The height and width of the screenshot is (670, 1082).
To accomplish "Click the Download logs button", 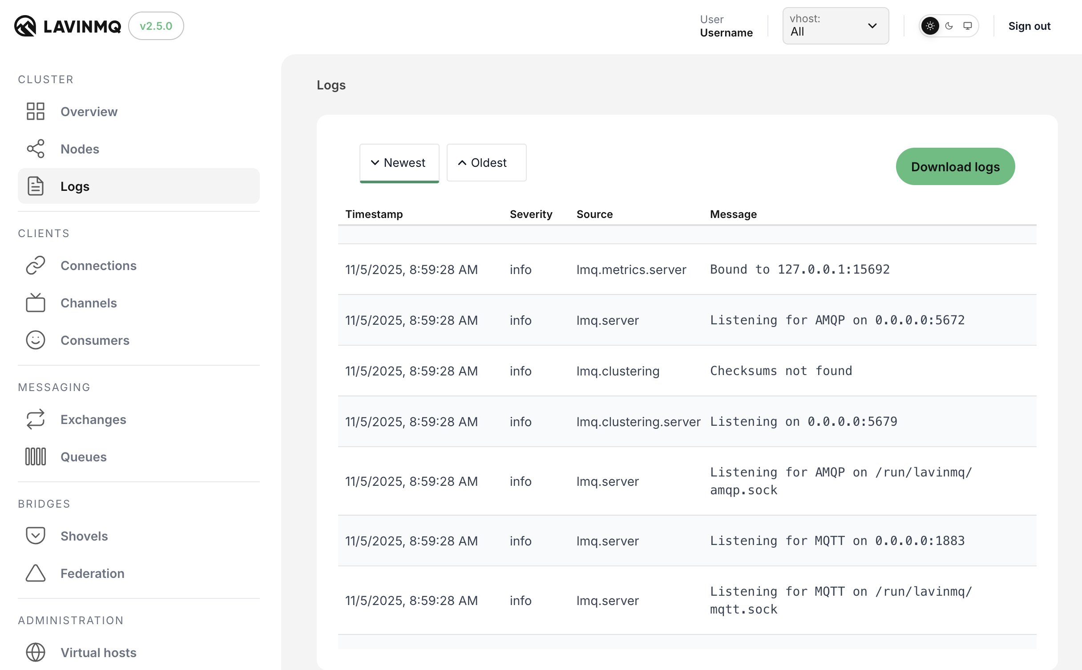I will pyautogui.click(x=955, y=166).
